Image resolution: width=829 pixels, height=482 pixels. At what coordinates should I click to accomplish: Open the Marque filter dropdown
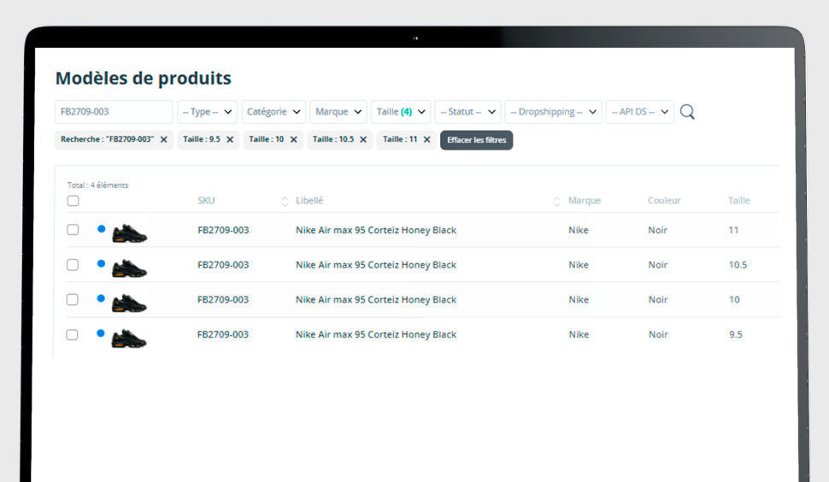(x=338, y=112)
